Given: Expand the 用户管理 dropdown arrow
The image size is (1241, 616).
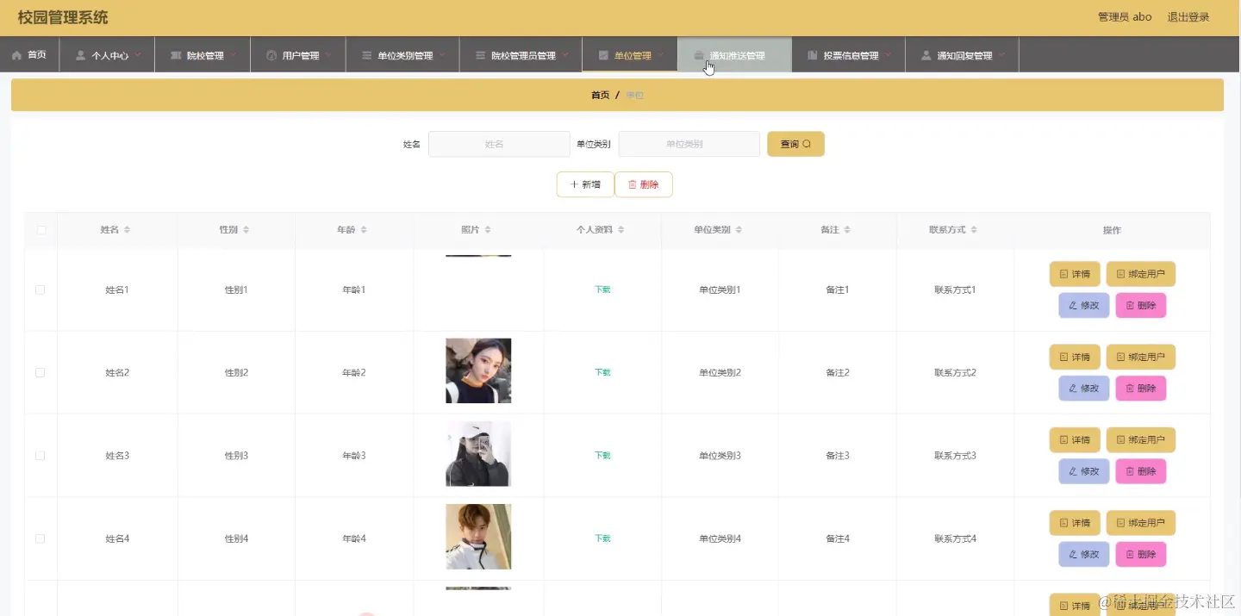Looking at the screenshot, I should [328, 55].
